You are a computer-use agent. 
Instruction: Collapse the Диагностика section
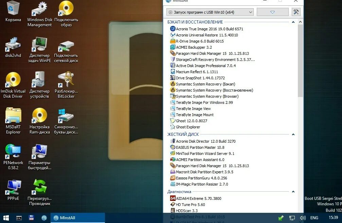293,192
